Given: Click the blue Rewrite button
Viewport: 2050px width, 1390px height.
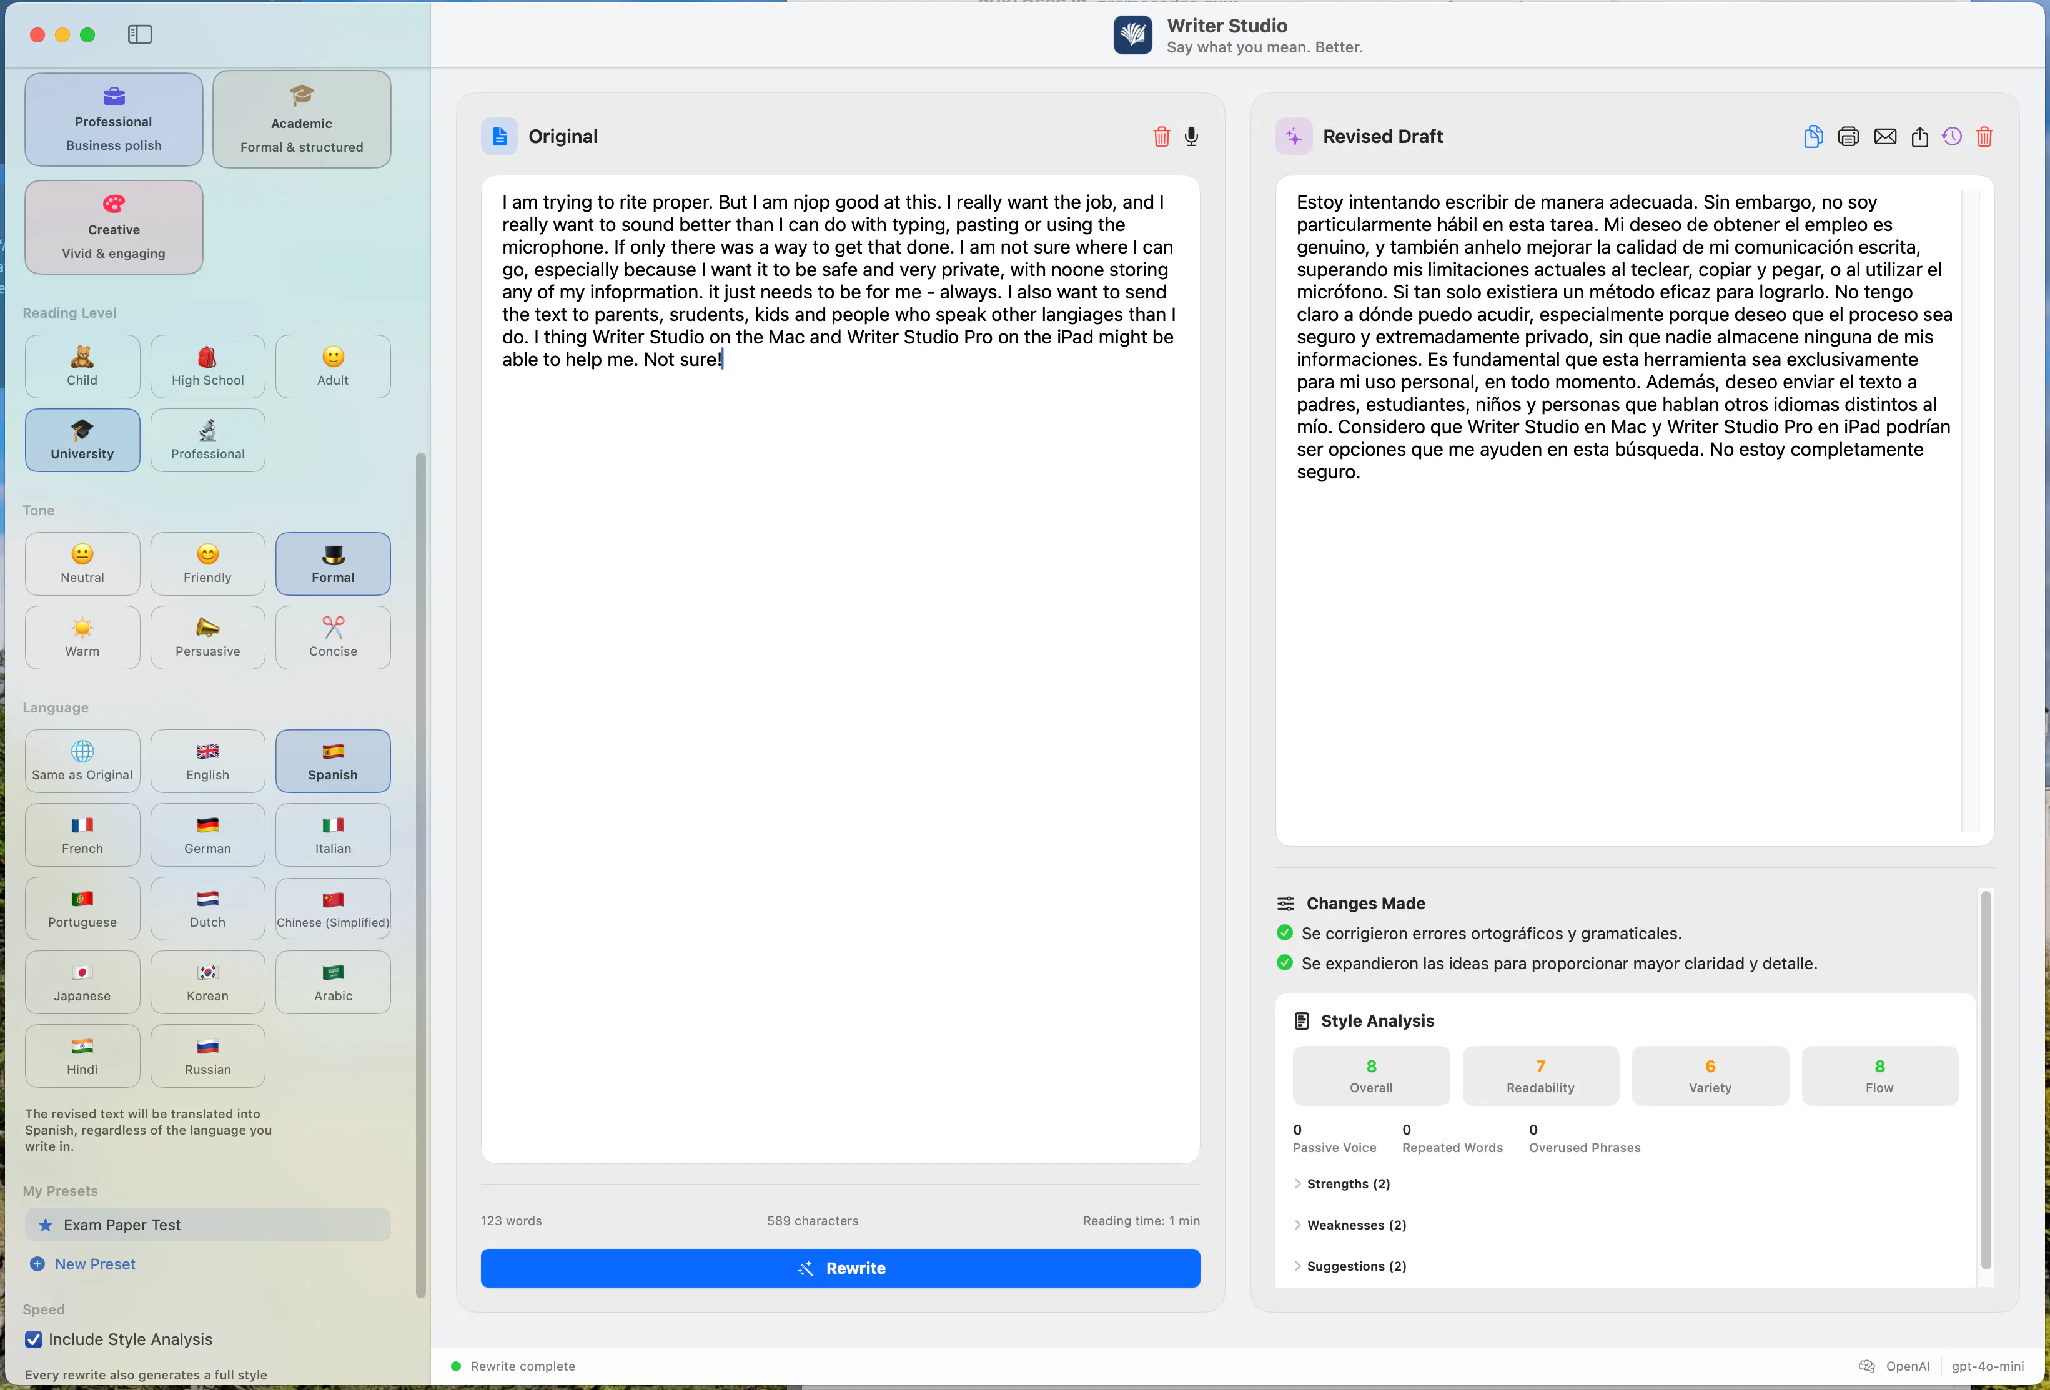Looking at the screenshot, I should tap(839, 1268).
